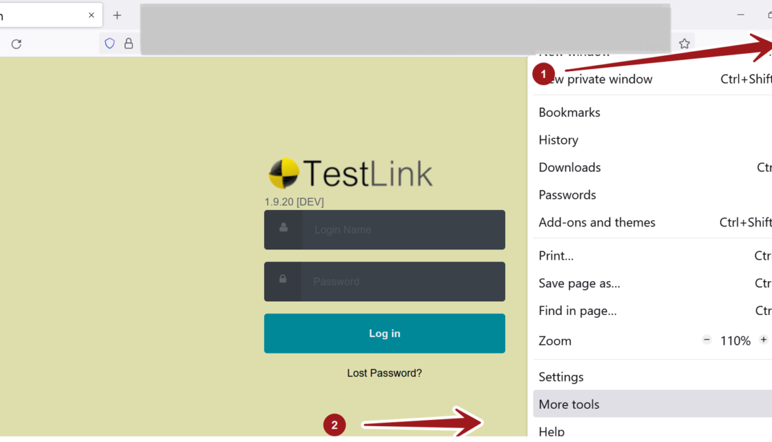This screenshot has height=442, width=772.
Task: Follow the Lost Password? link
Action: tap(385, 373)
